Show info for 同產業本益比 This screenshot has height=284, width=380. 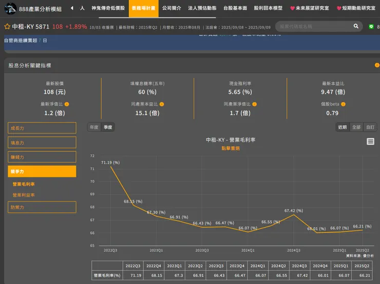click(x=162, y=104)
